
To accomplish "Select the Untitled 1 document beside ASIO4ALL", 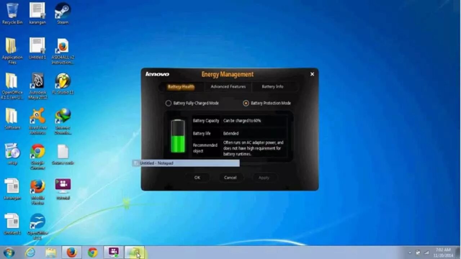I will [x=37, y=49].
